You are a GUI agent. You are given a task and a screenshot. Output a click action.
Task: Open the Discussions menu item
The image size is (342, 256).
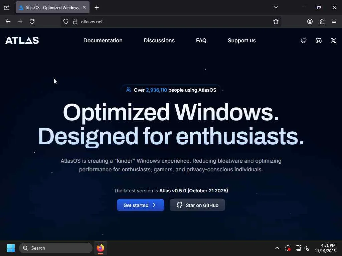[x=159, y=40]
